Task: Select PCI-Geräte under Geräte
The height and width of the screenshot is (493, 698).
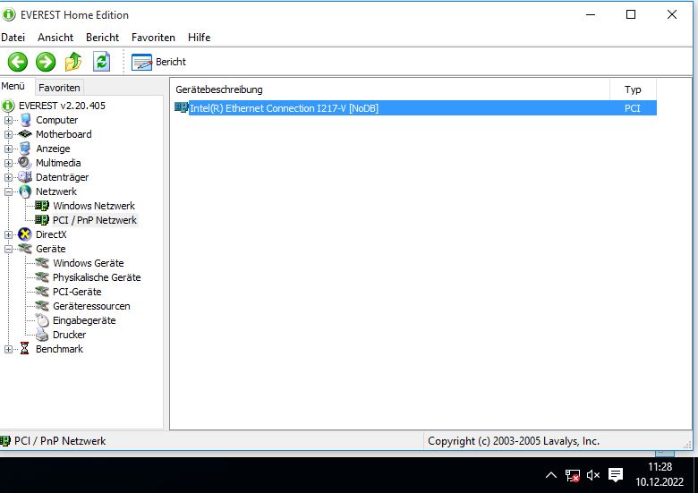Action: point(77,292)
